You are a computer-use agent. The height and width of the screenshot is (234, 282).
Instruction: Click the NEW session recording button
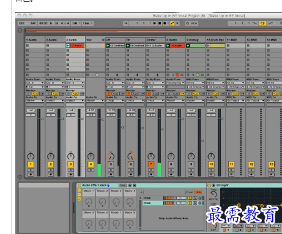pos(194,23)
